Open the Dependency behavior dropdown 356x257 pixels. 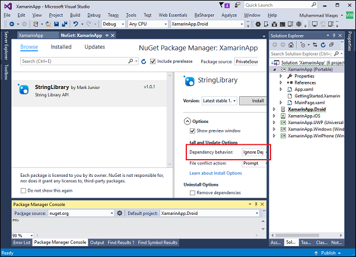click(x=255, y=152)
